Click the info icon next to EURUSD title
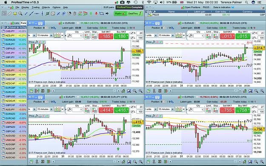 click(x=78, y=23)
